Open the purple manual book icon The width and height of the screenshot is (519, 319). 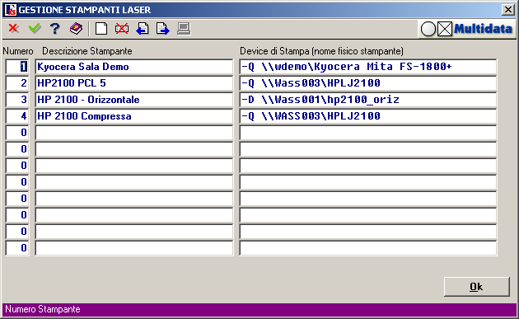(x=76, y=29)
